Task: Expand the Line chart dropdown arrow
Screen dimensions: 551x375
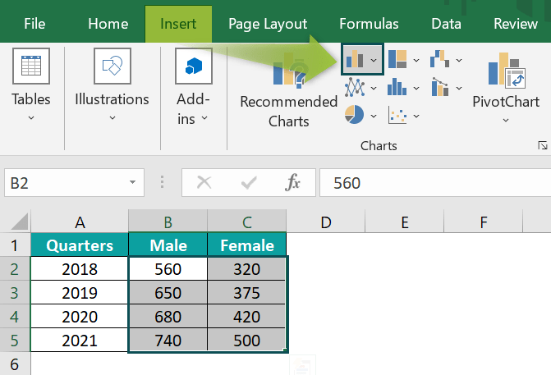Action: pyautogui.click(x=374, y=88)
